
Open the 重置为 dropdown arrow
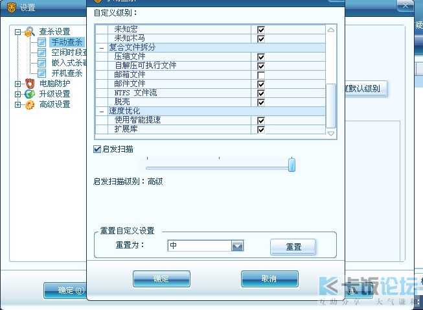[x=237, y=246]
